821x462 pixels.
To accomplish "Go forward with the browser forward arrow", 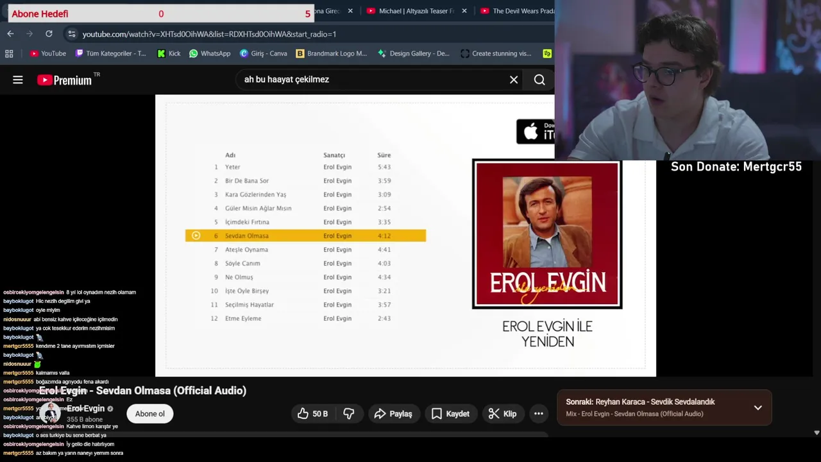I will point(30,33).
